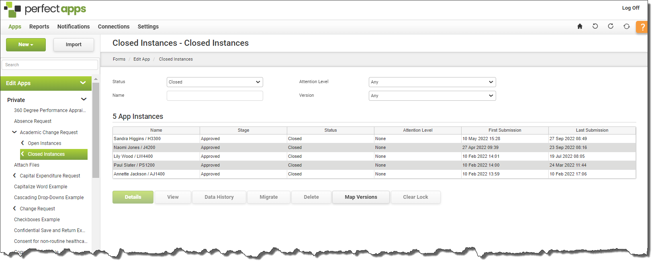Select Closed Instances in the sidebar
This screenshot has width=654, height=265.
coord(54,154)
